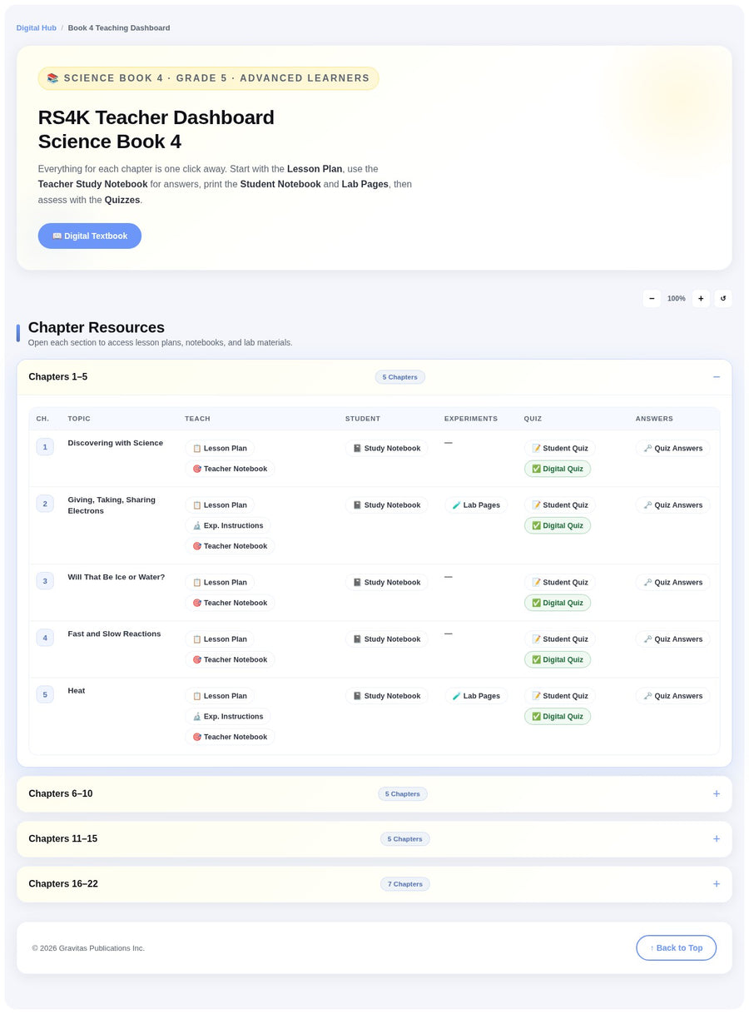Open Study Notebook for chapter 3

(x=387, y=582)
